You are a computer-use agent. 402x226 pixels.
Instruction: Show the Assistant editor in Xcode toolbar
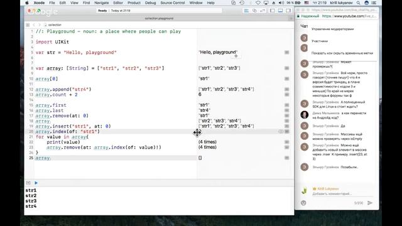pos(254,11)
